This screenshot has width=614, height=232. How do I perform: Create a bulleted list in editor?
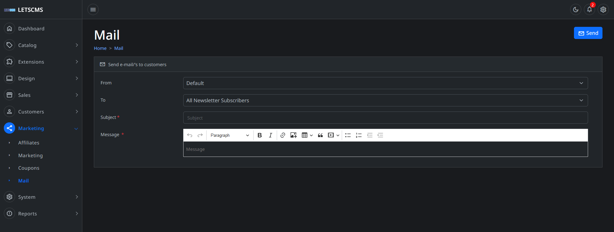point(348,135)
